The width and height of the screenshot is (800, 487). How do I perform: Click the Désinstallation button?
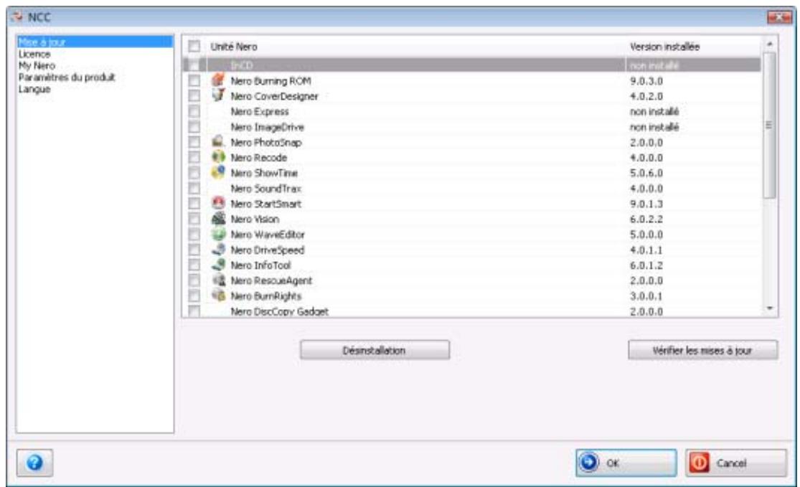point(375,350)
